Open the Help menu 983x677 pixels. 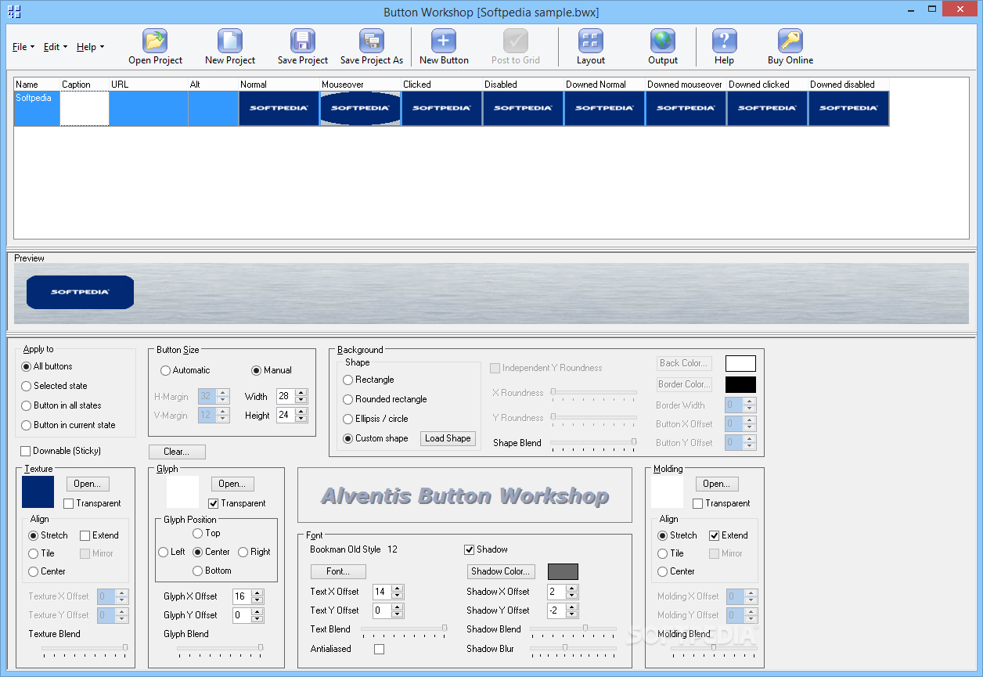pyautogui.click(x=90, y=47)
